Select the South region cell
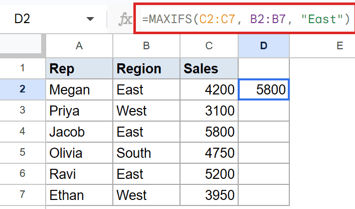 [x=146, y=153]
